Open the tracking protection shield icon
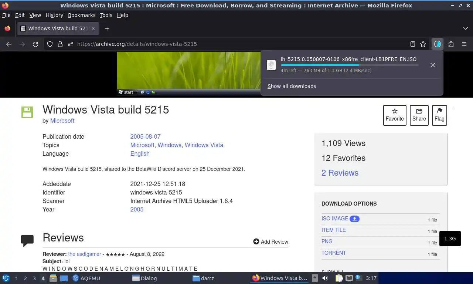The image size is (473, 284). pos(50,44)
